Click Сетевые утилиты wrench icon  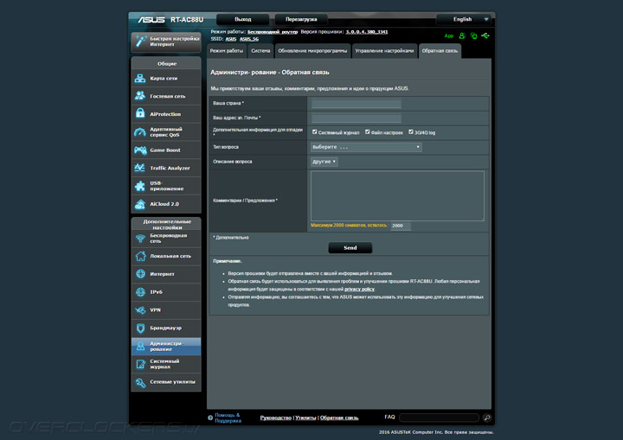click(140, 382)
